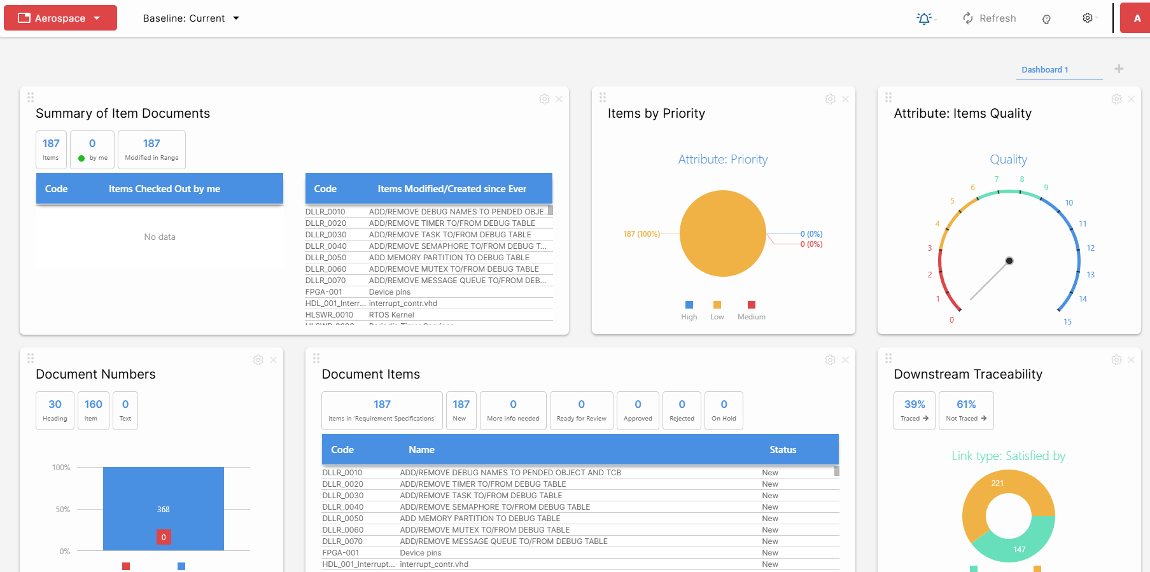Open DLLR_0060 row in modified items list
Screen dimensions: 1150x572
[x=429, y=269]
